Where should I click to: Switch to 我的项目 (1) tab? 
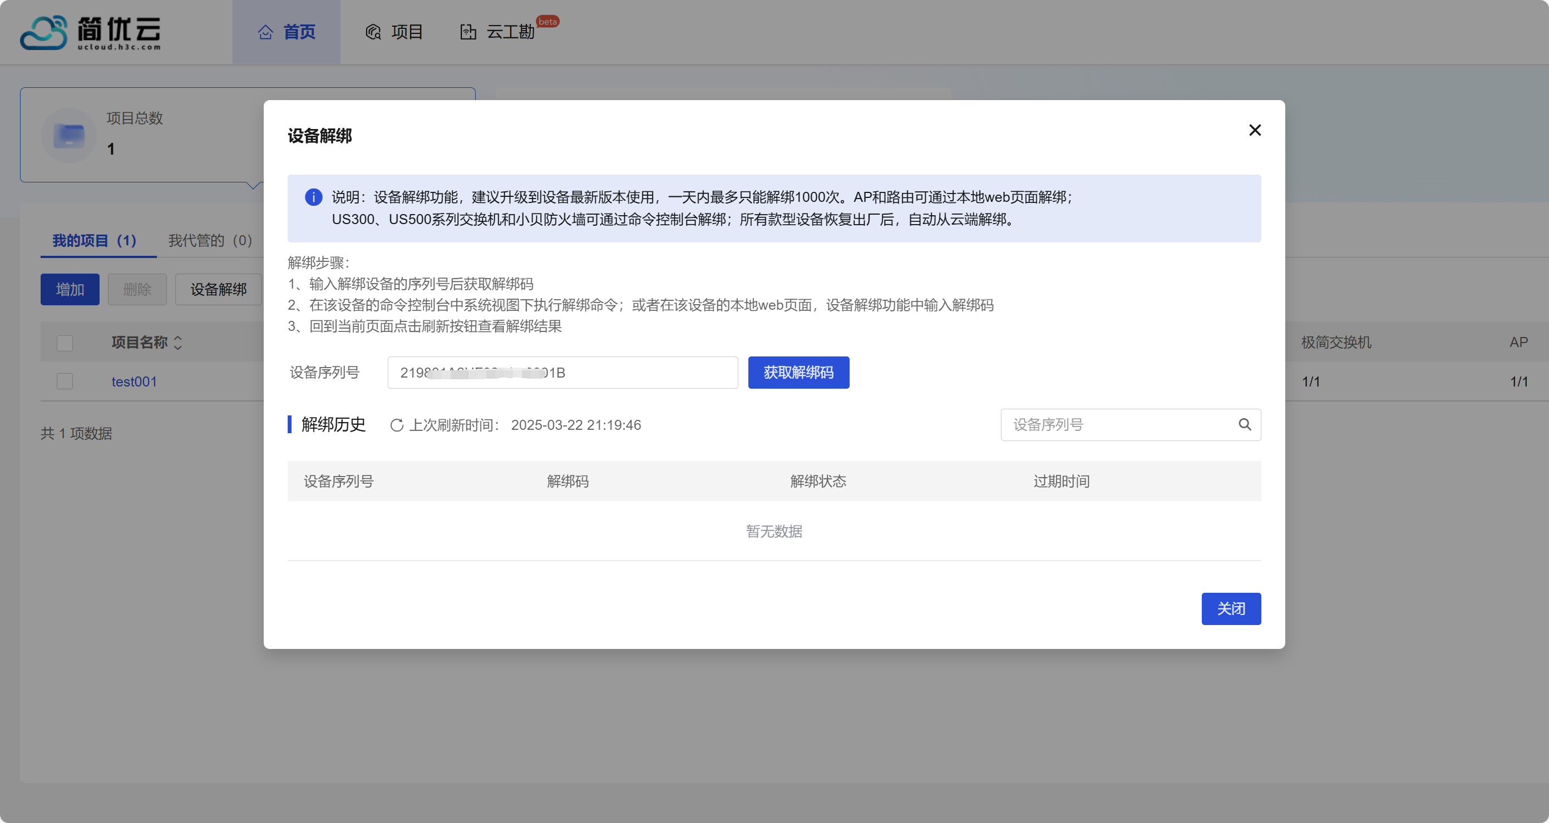pyautogui.click(x=95, y=240)
